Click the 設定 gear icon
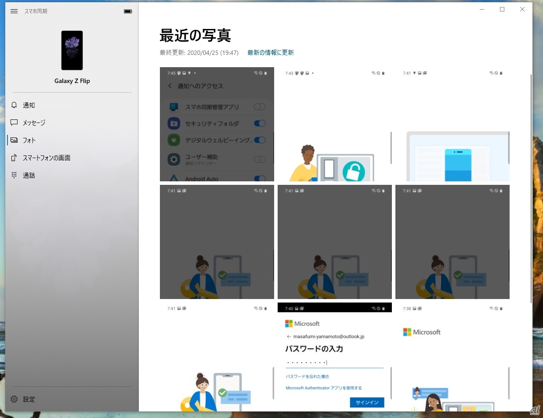The height and width of the screenshot is (418, 543). pos(14,400)
